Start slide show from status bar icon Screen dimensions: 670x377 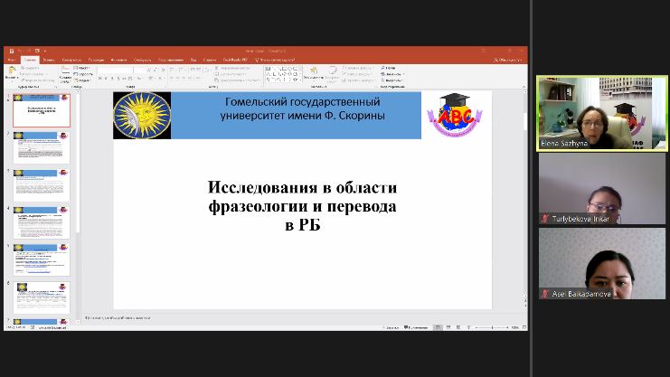(467, 327)
